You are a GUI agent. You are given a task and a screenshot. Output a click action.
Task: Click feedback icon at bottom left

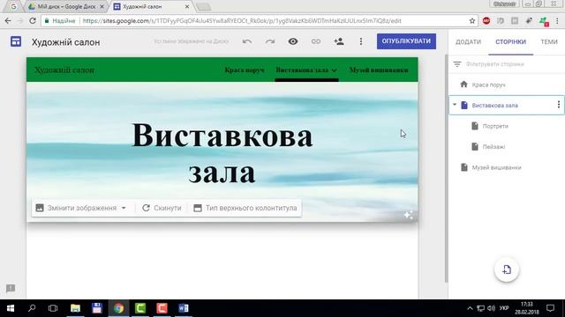[11, 288]
